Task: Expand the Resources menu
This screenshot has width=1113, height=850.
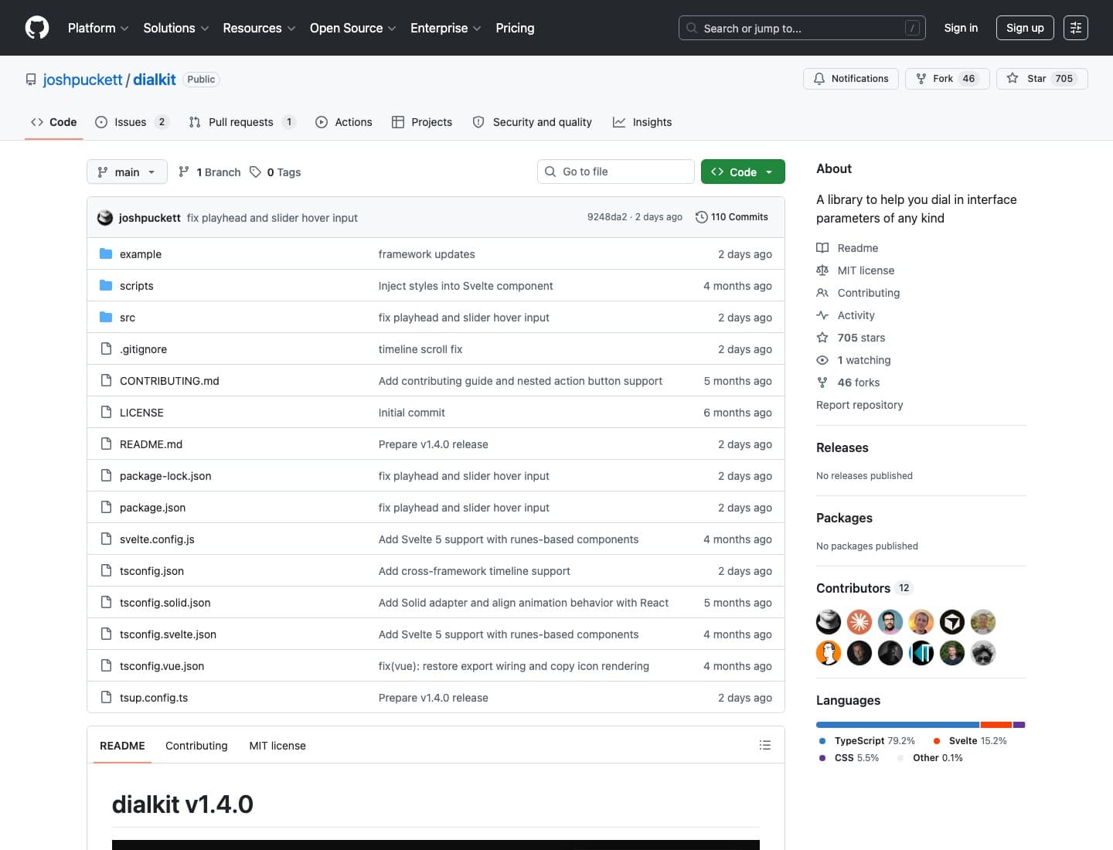Action: [x=259, y=28]
